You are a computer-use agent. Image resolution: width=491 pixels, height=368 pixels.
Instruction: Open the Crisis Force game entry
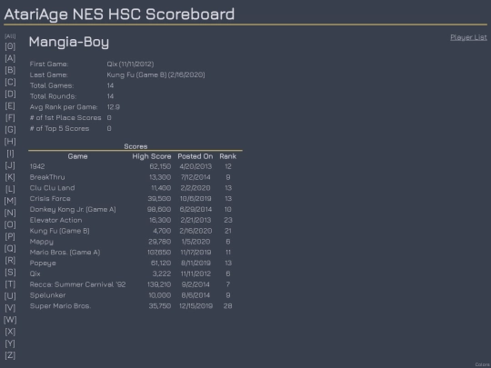(50, 199)
